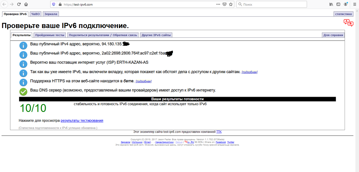This screenshot has width=359, height=172.
Task: Click the tracking protection shield icon
Action: pos(54,4)
